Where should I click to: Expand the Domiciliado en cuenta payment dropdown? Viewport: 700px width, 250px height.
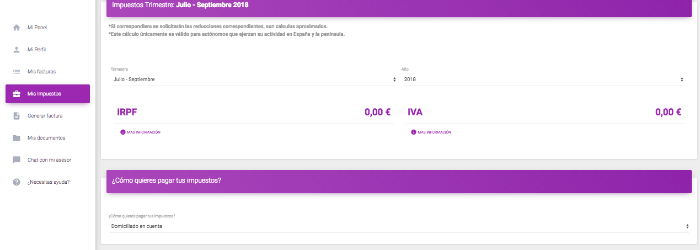[399, 226]
